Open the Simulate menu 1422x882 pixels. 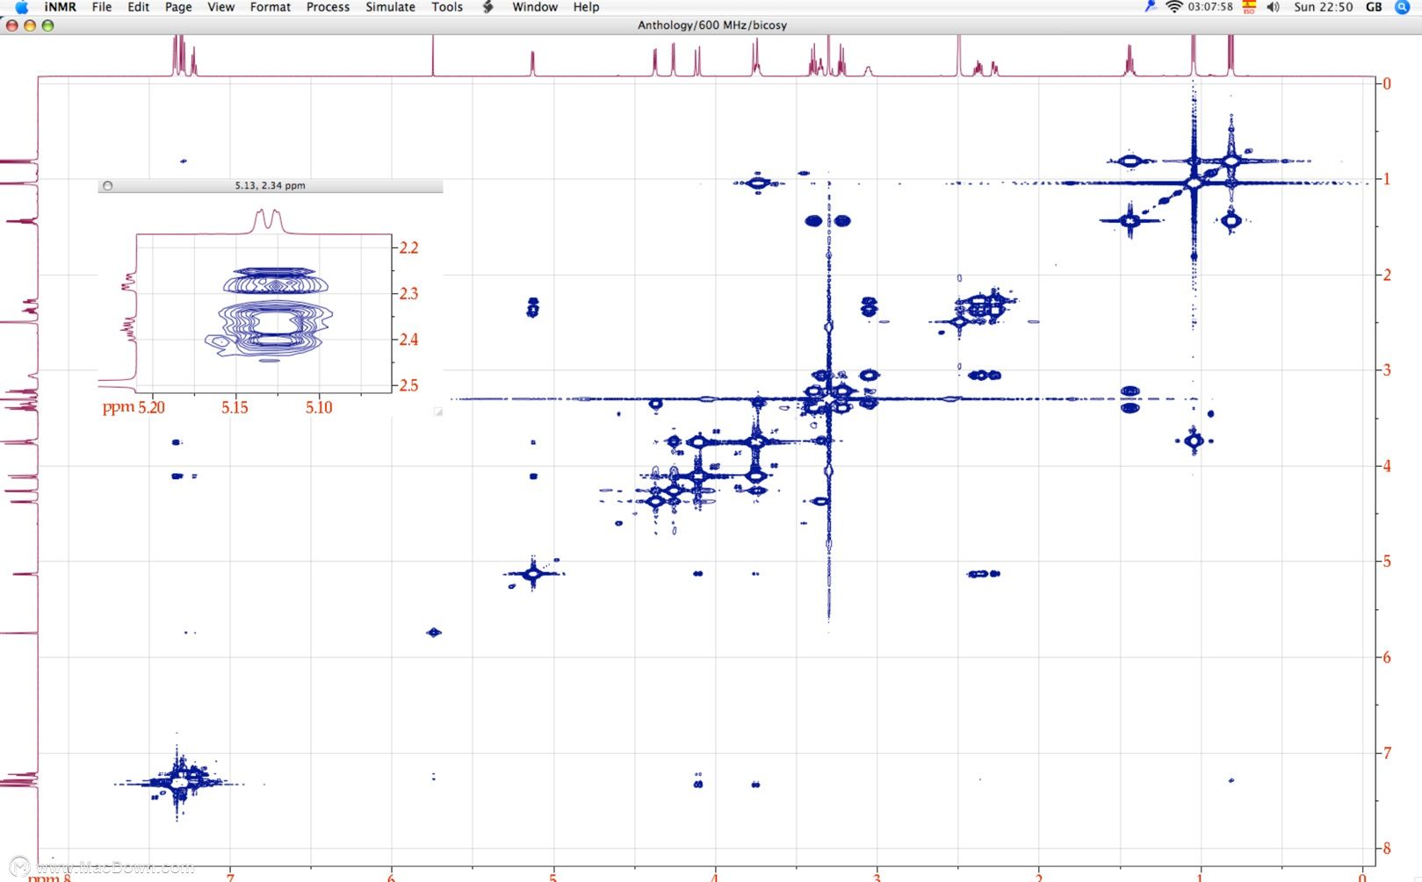point(390,7)
